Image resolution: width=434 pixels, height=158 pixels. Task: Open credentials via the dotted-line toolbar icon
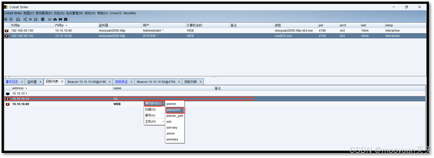[x=50, y=19]
